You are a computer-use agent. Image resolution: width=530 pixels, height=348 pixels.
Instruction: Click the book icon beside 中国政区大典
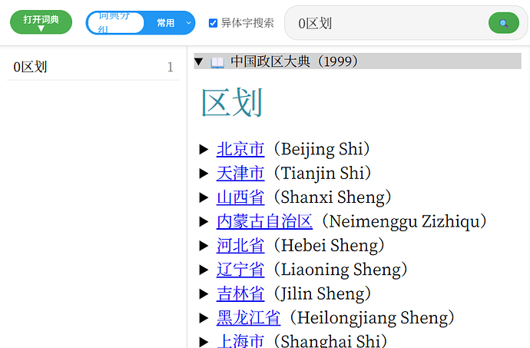coord(217,62)
